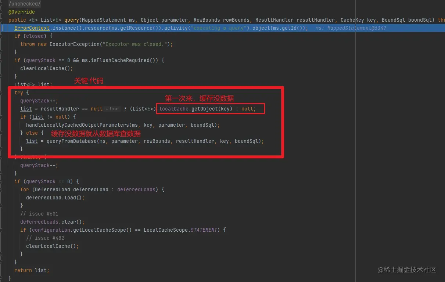
Task: Click 'queryStack++;' statement
Action: tap(39, 101)
